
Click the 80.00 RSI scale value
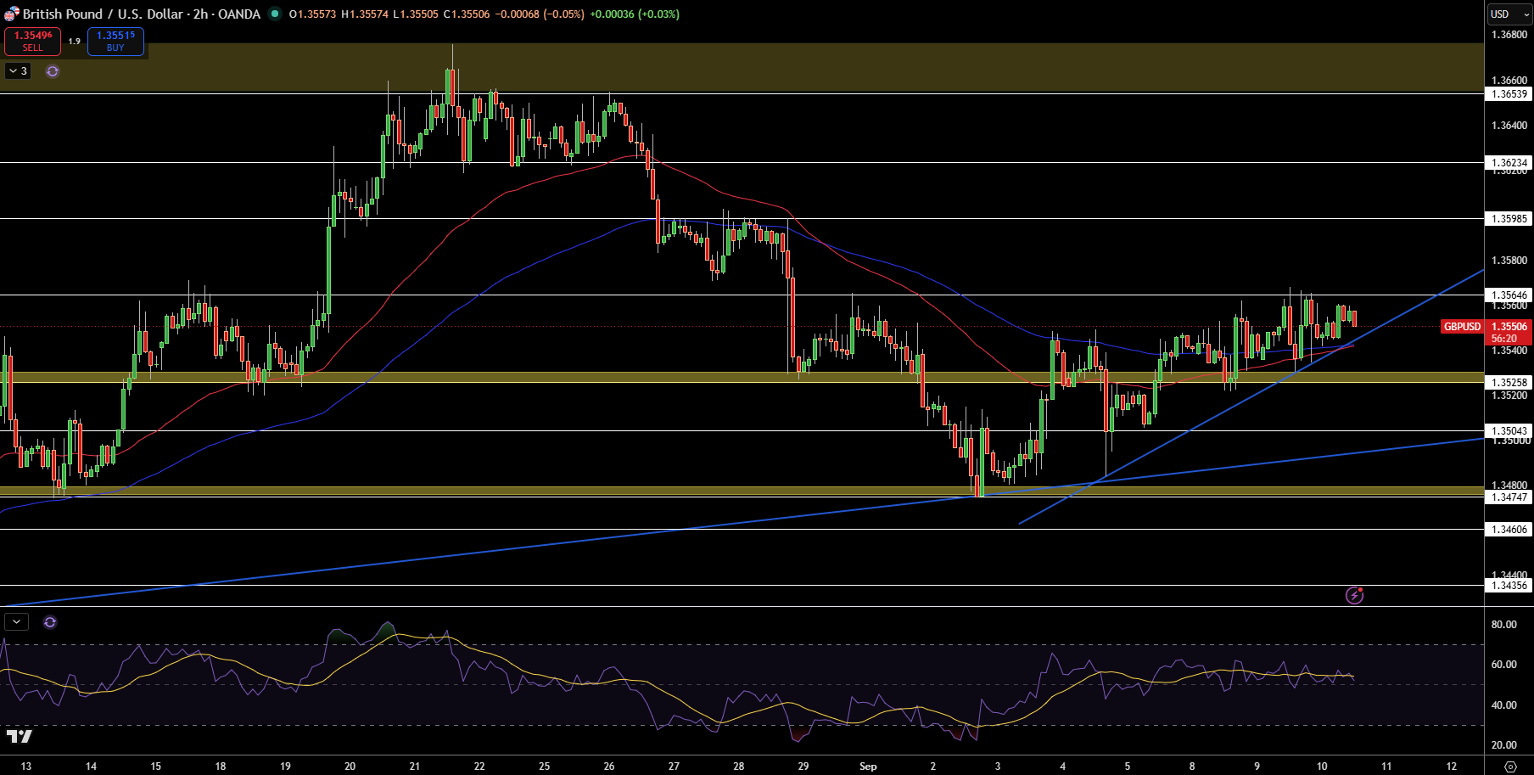point(1504,625)
